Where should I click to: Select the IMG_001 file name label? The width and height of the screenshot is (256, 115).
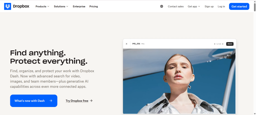point(136,44)
